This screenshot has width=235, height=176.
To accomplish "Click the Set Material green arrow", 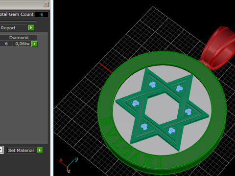I will tap(40, 150).
